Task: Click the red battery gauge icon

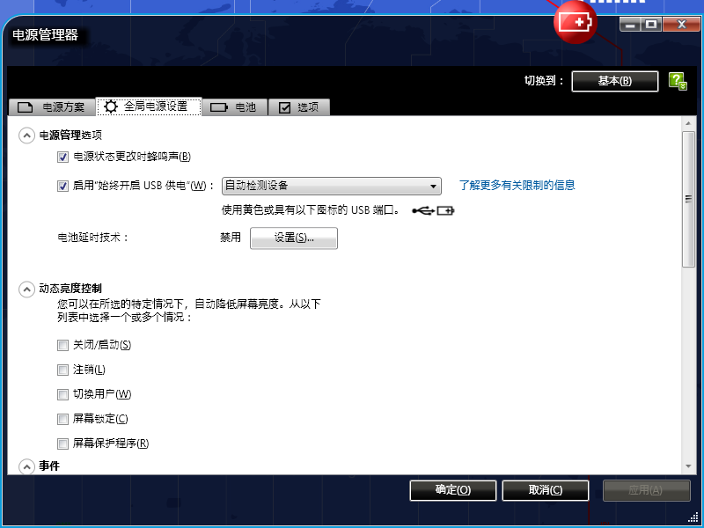Action: coord(576,23)
